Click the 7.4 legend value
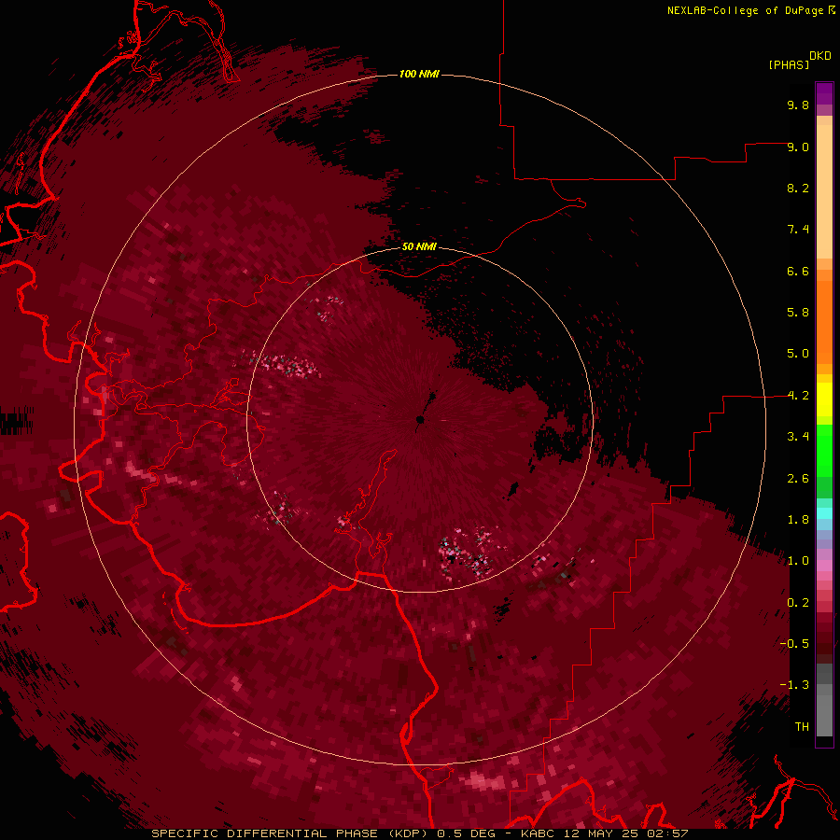 pyautogui.click(x=798, y=230)
